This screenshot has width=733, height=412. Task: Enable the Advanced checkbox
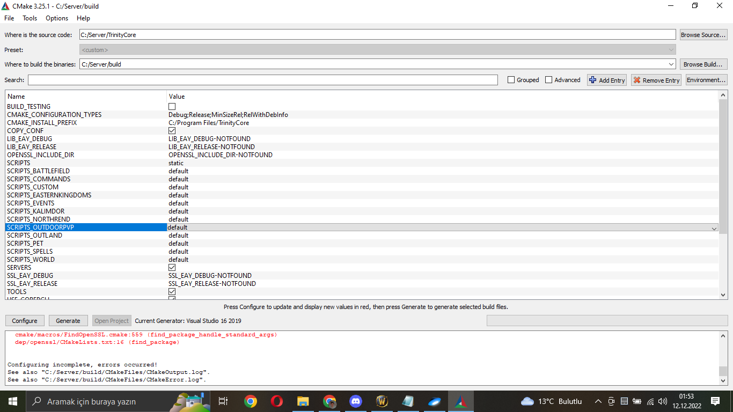point(548,80)
